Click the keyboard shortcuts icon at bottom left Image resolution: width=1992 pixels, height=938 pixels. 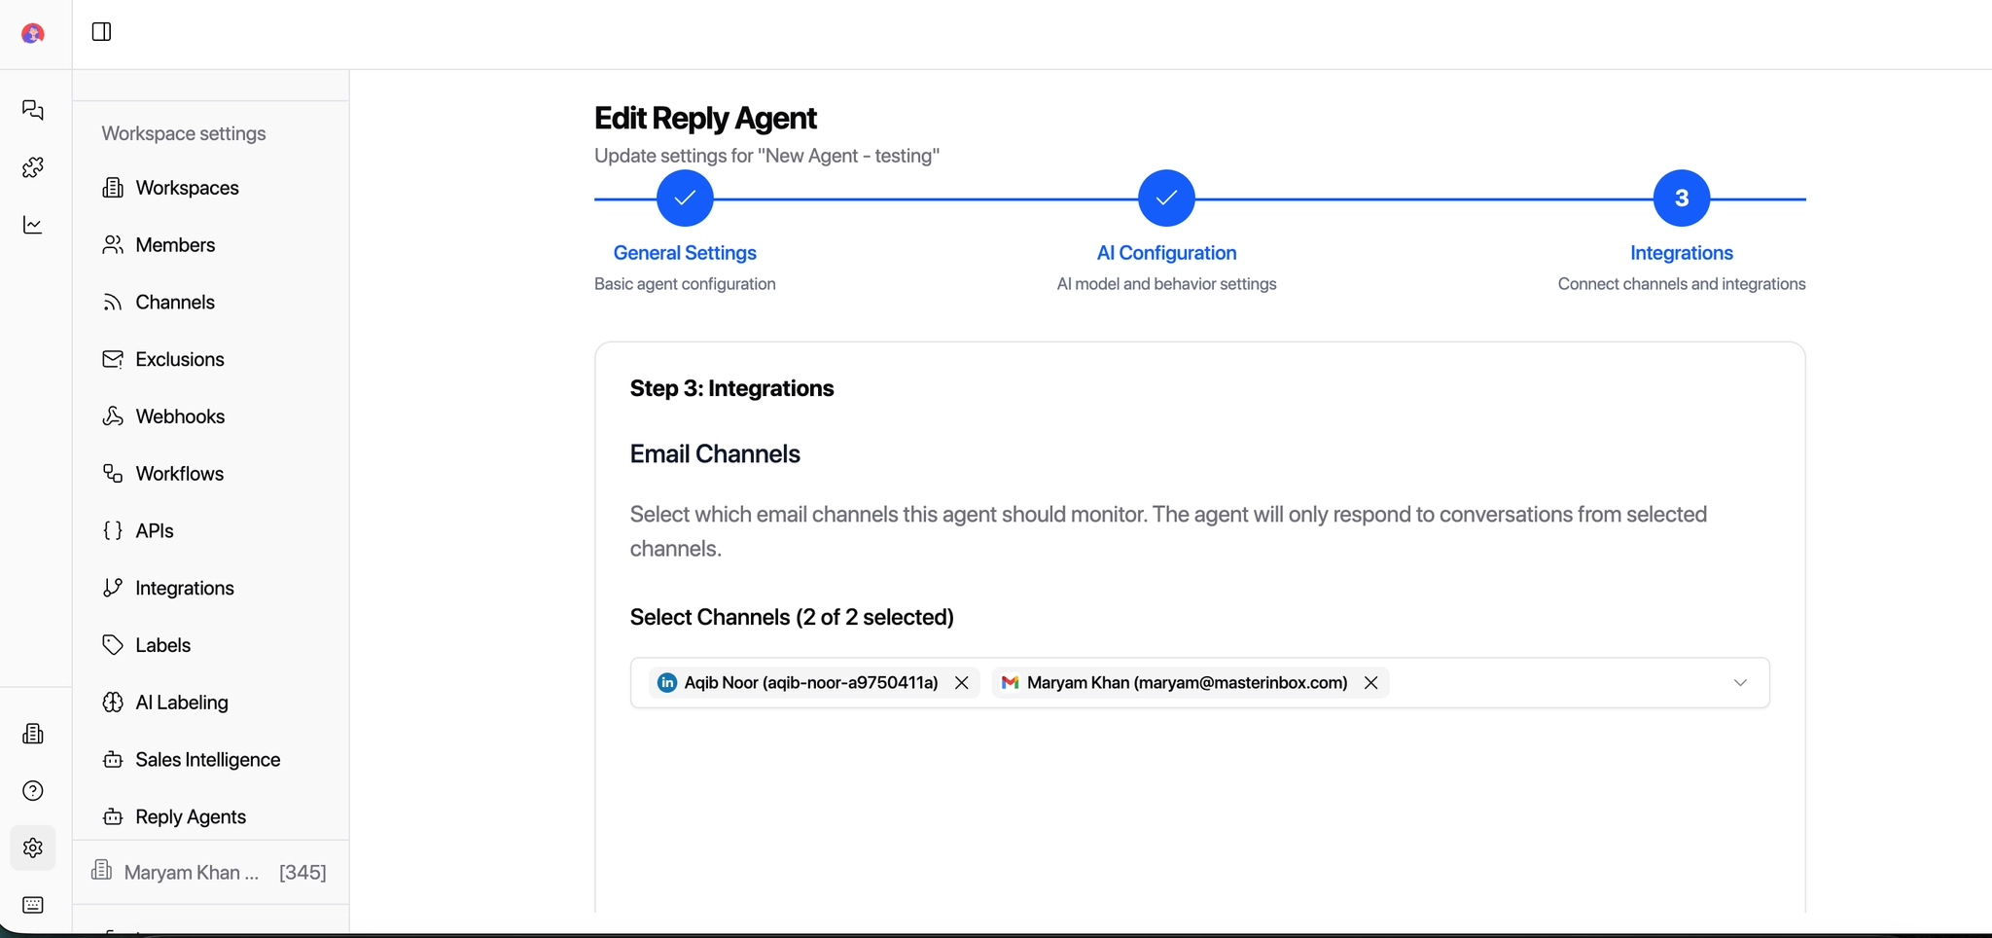[33, 905]
